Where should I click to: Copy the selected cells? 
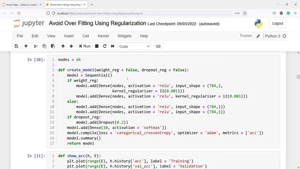[x=44, y=46]
